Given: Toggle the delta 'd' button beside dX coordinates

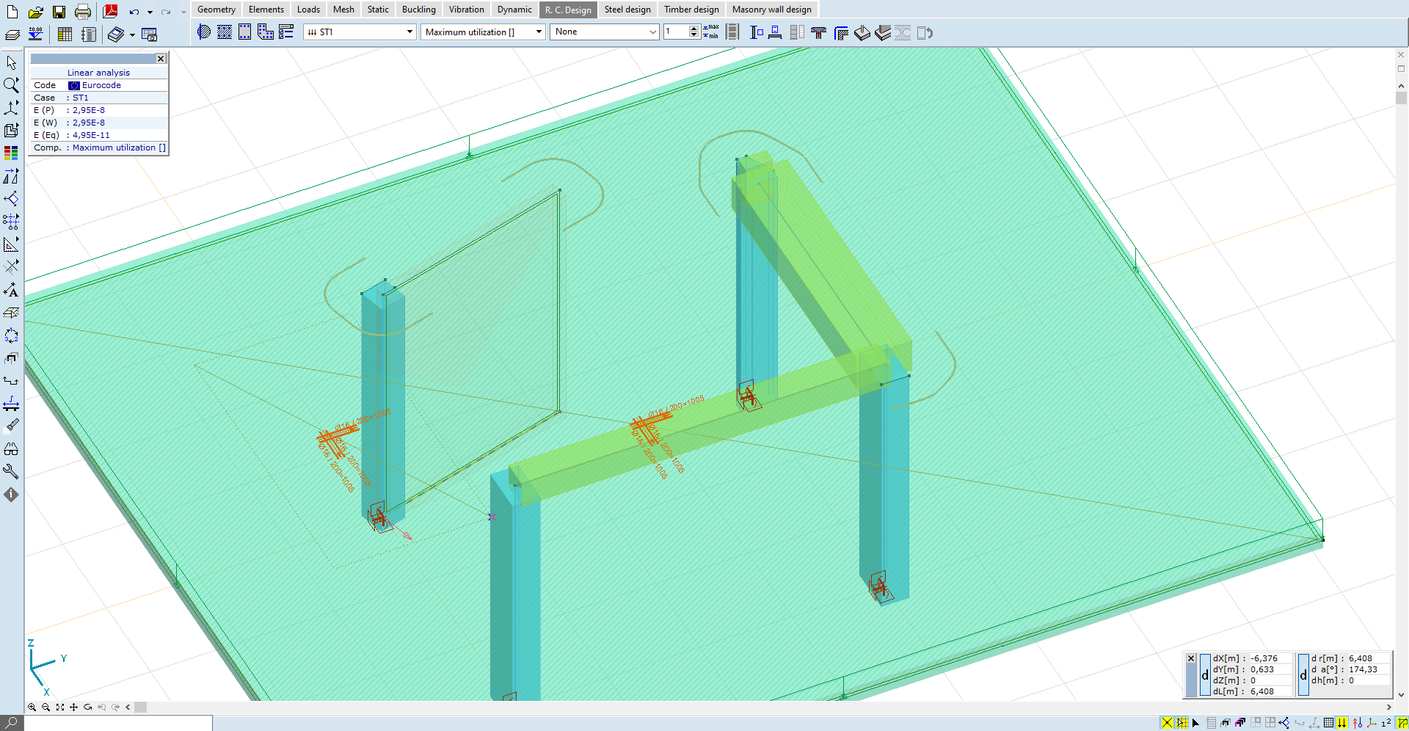Looking at the screenshot, I should [1204, 675].
